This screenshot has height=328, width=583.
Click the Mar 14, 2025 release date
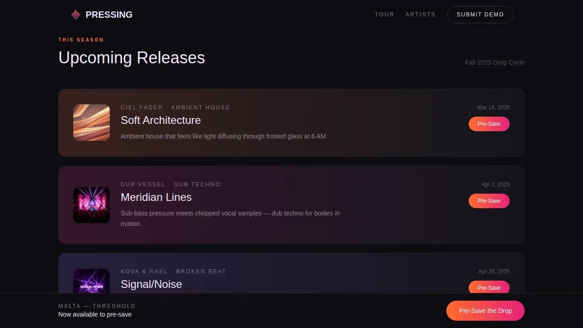[x=494, y=108]
